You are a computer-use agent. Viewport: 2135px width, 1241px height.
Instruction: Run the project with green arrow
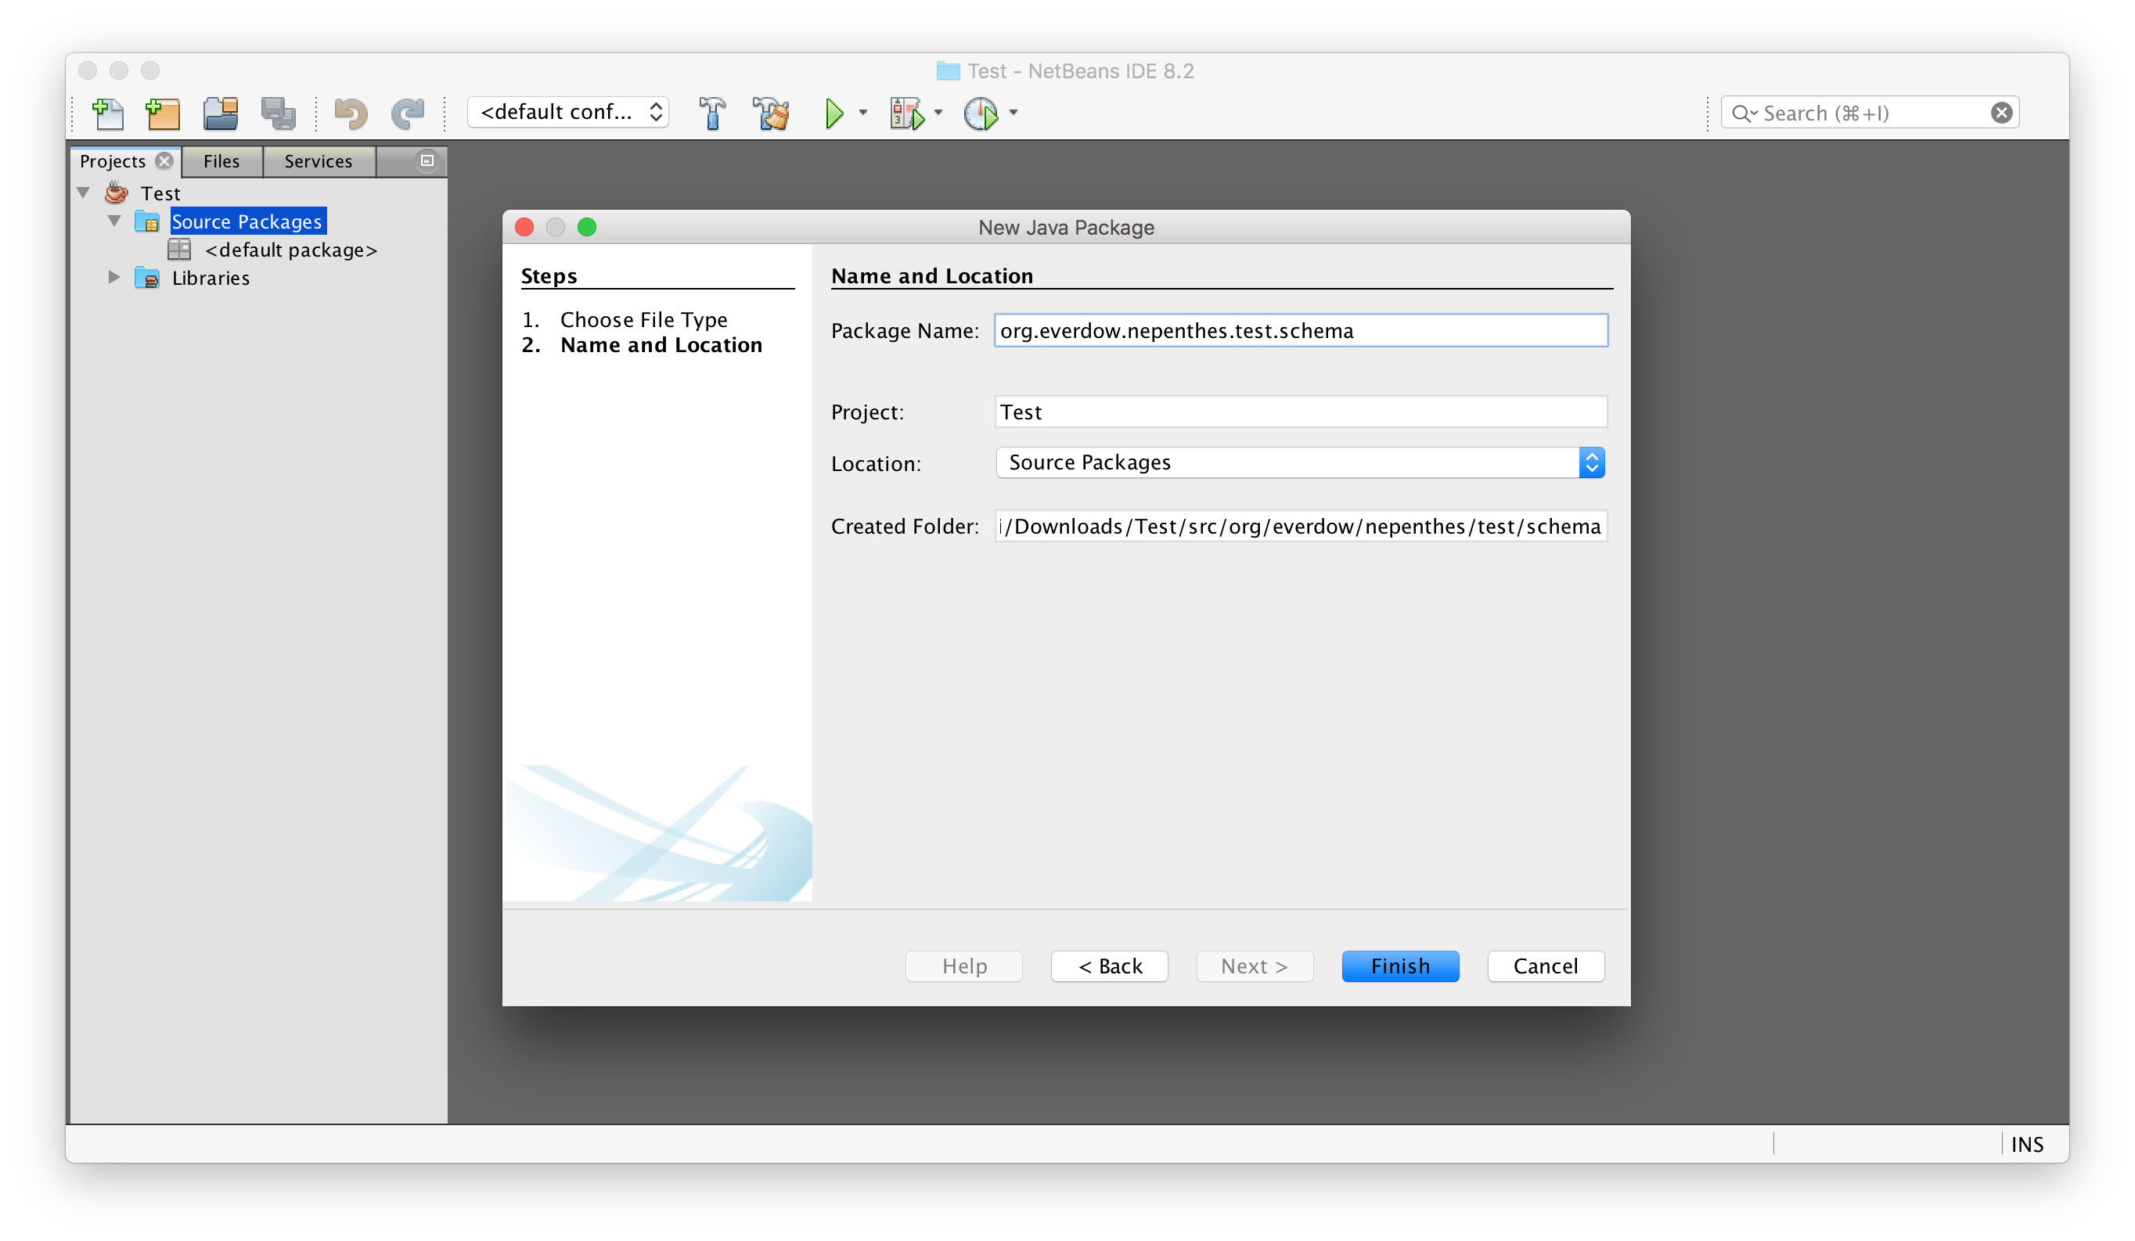[834, 113]
